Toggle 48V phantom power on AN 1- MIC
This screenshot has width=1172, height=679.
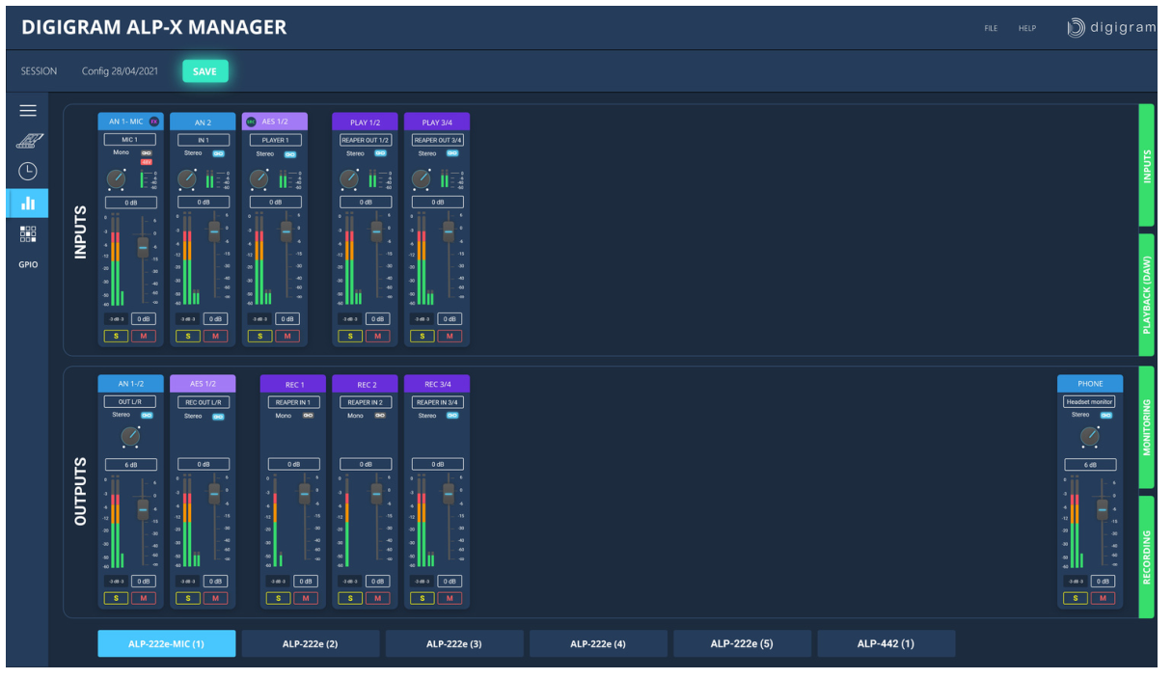[x=147, y=162]
